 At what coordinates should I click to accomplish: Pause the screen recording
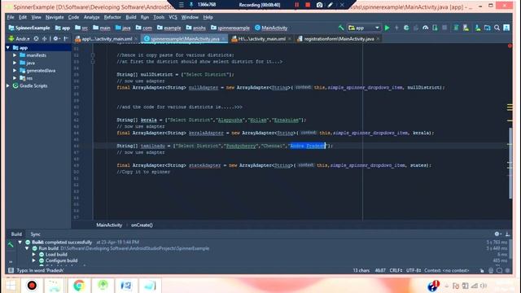point(296,5)
